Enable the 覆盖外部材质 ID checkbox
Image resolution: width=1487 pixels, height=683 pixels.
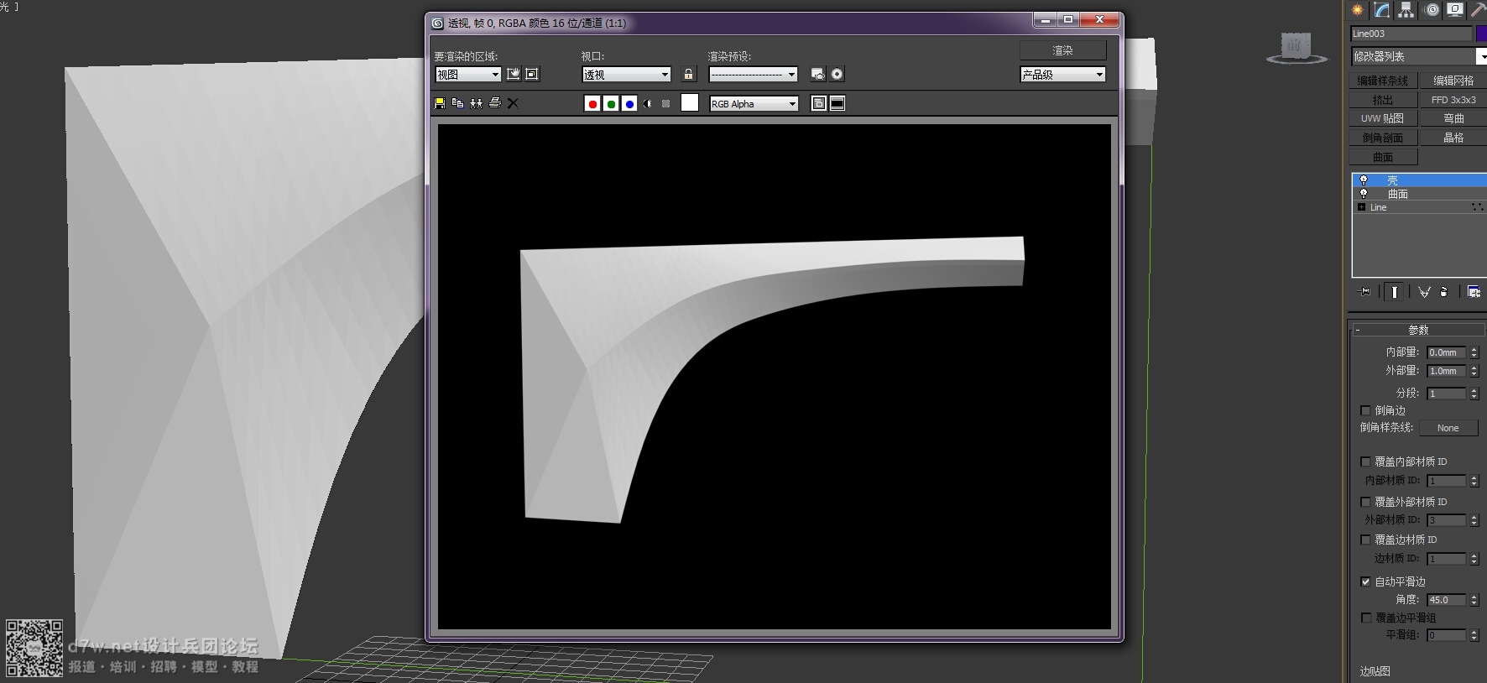1365,502
